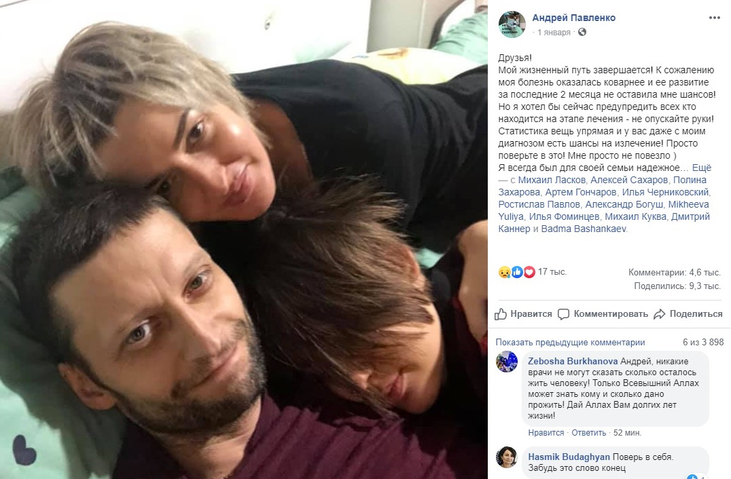Image resolution: width=731 pixels, height=479 pixels.
Task: Expand post text with Ещё
Action: pyautogui.click(x=702, y=168)
